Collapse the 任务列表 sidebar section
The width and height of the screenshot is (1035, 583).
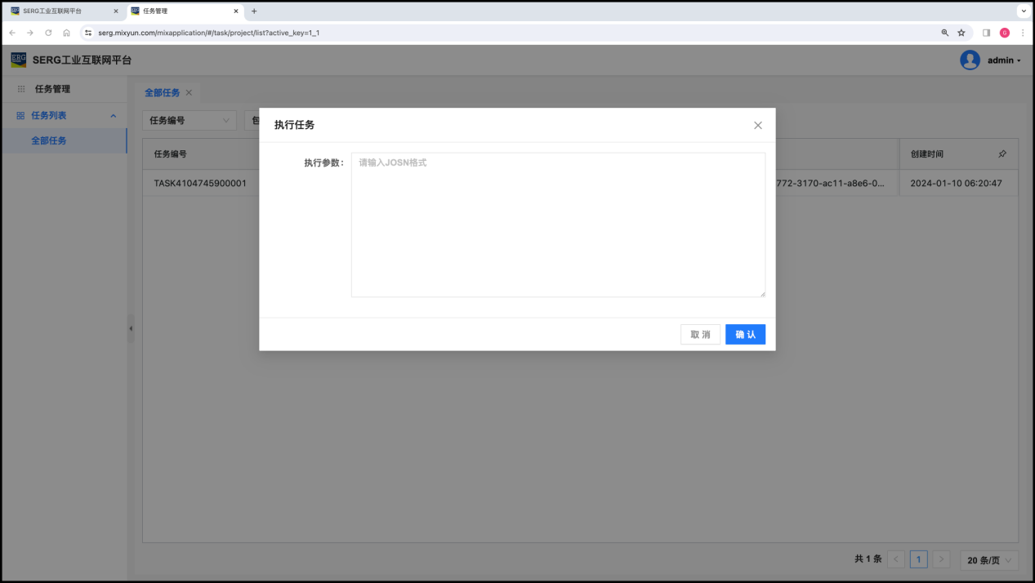click(x=114, y=116)
